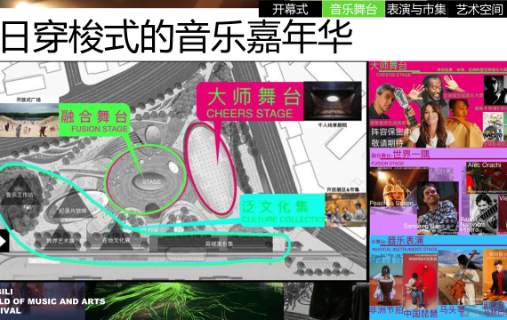This screenshot has width=507, height=320.
Task: Click the 大师舞台 heading in right panel
Action: [x=389, y=67]
